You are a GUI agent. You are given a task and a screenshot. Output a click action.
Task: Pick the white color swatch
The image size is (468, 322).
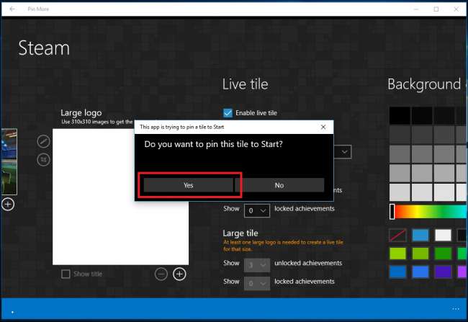click(443, 236)
